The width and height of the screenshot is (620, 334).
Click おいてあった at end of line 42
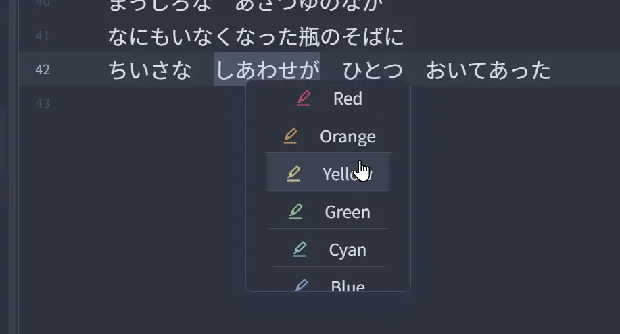point(488,70)
